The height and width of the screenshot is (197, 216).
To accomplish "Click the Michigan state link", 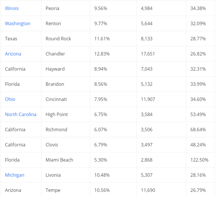I will (x=15, y=175).
